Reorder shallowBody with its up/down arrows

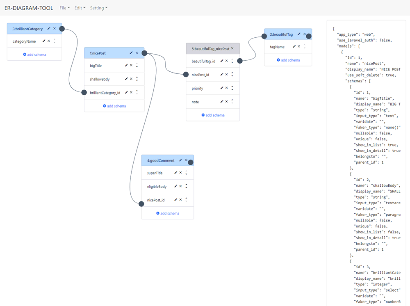click(x=137, y=79)
